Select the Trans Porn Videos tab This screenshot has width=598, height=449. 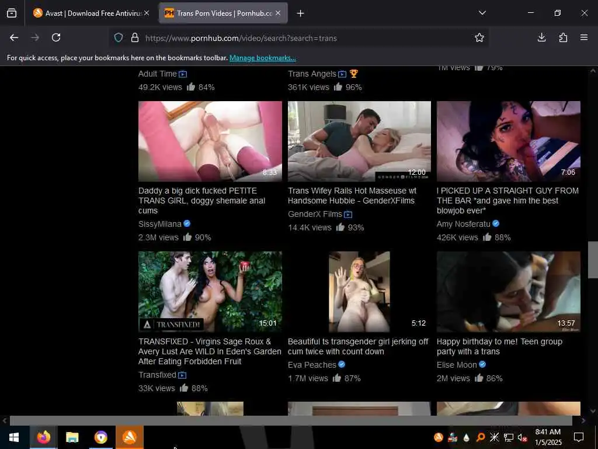223,13
